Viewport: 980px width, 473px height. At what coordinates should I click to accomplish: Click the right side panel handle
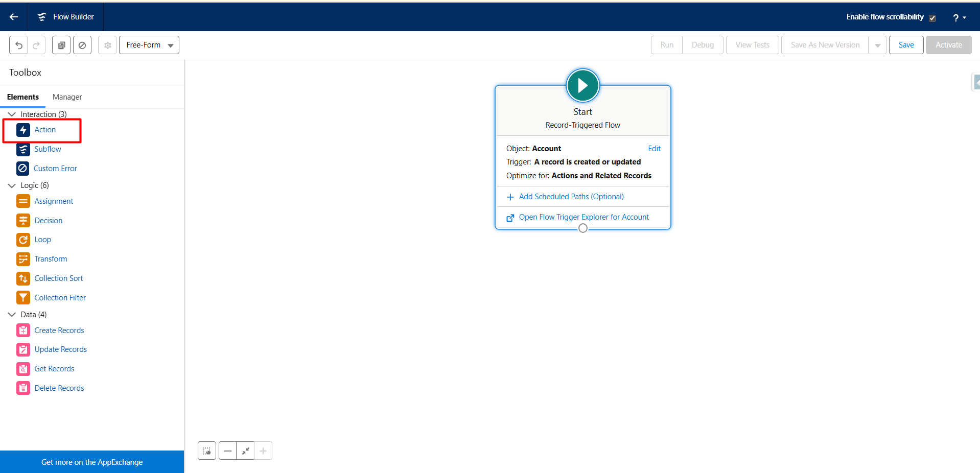coord(976,82)
